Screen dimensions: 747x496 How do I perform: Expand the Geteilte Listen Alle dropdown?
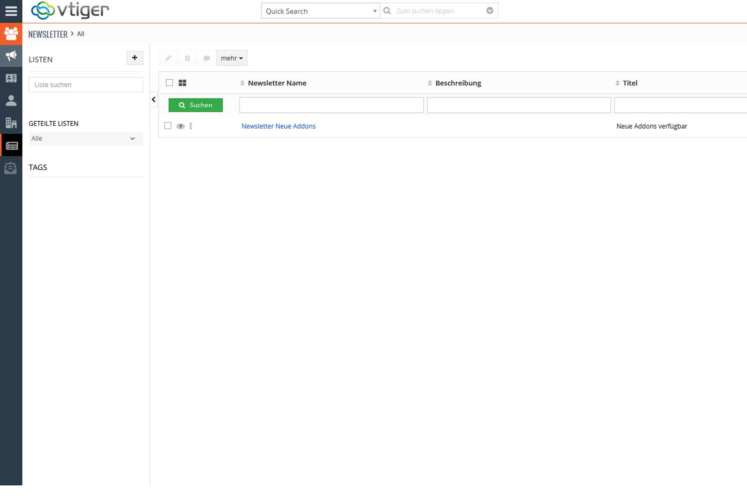(85, 138)
